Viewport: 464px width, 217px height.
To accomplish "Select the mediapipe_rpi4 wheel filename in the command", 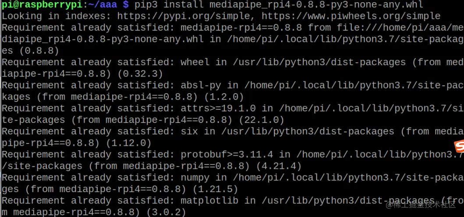I will pyautogui.click(x=316, y=4).
